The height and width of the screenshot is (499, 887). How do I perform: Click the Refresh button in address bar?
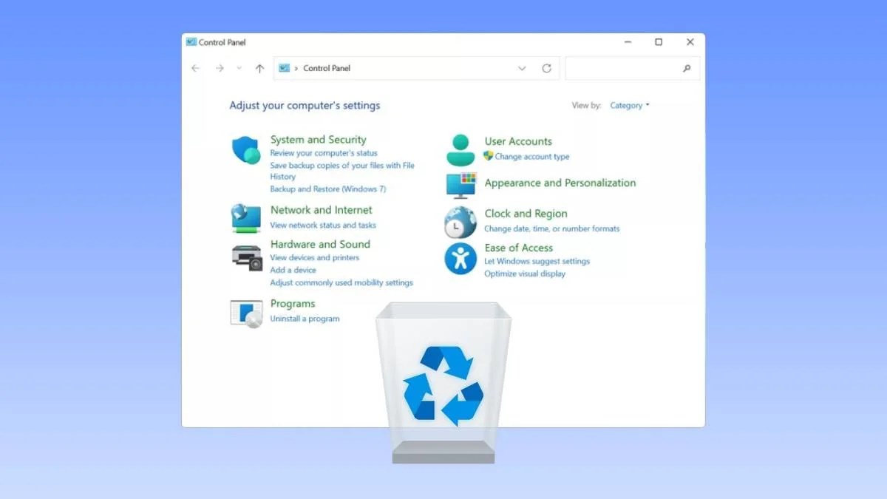pyautogui.click(x=546, y=68)
